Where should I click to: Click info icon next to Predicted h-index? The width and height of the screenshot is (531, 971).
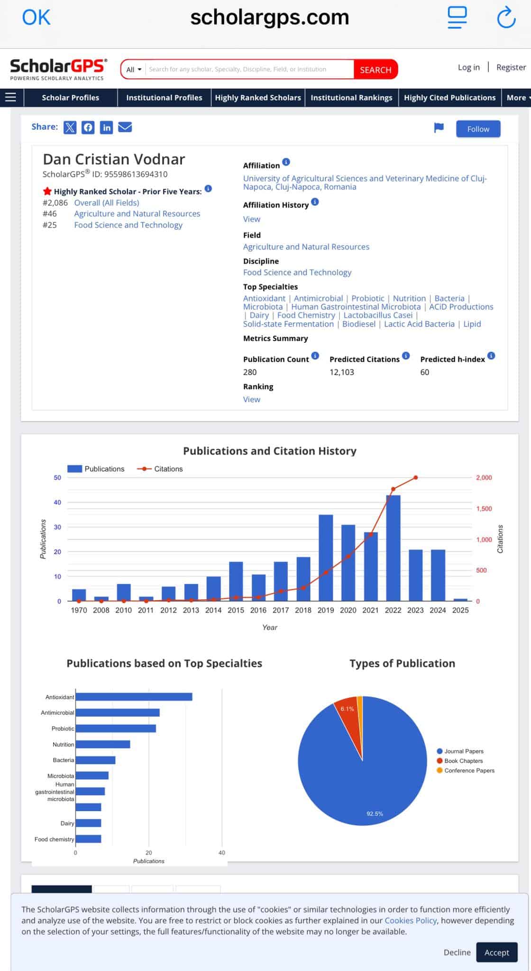click(491, 356)
